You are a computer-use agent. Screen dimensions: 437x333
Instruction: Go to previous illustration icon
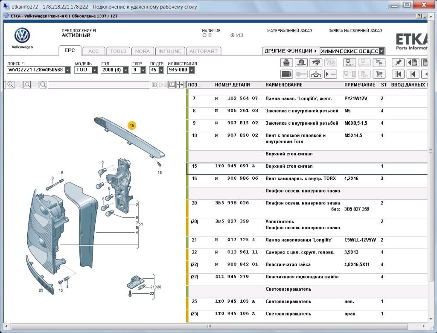[x=413, y=74]
